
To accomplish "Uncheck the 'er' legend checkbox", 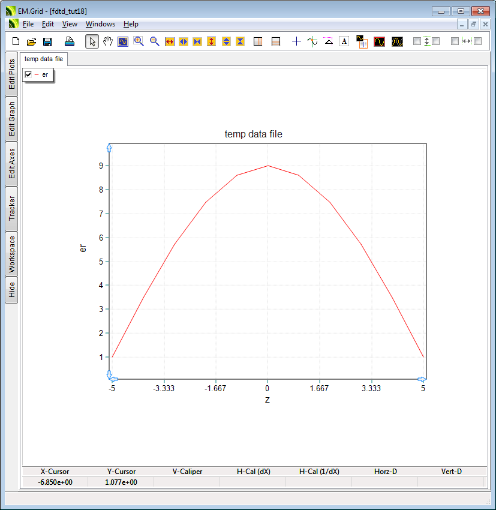I will tap(28, 74).
